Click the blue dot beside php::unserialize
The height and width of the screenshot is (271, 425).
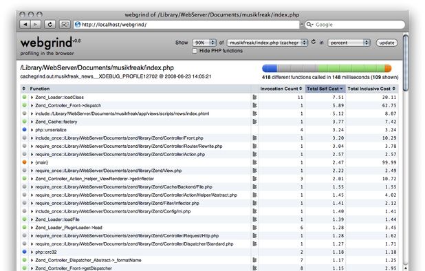pos(24,129)
